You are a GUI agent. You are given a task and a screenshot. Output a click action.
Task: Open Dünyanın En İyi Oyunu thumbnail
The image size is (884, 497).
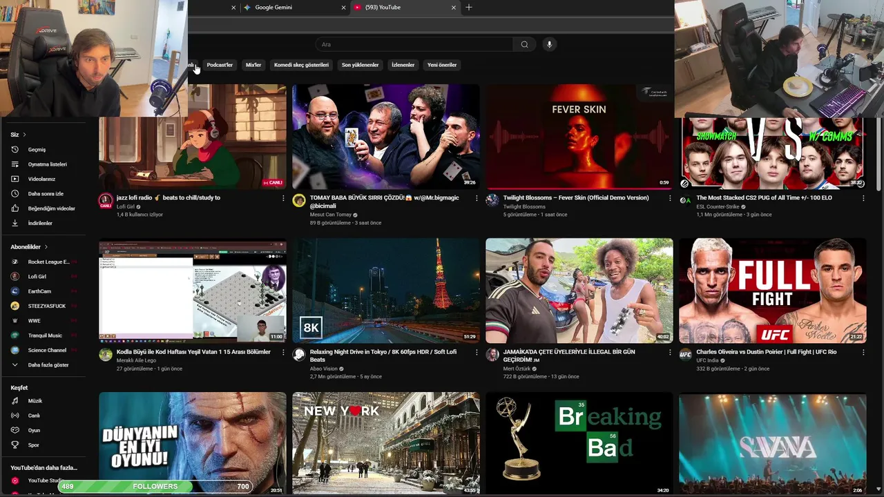coord(193,444)
